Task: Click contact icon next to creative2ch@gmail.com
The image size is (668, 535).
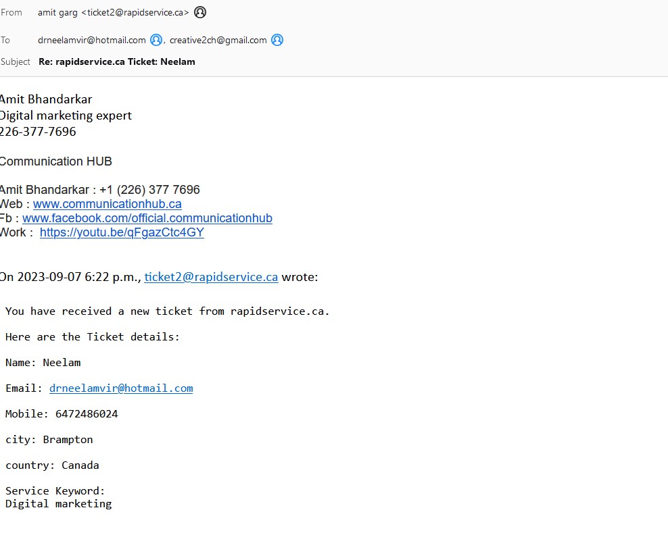Action: 277,40
